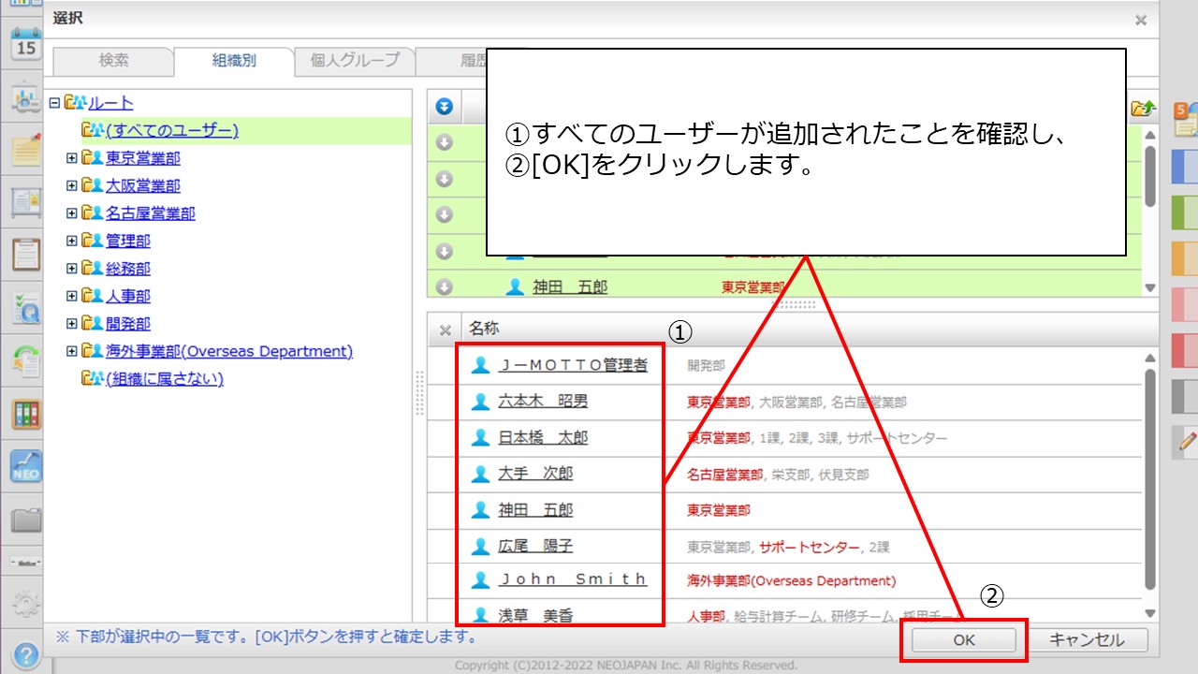The height and width of the screenshot is (674, 1198).
Task: Open the NEO chart icon in sidebar
Action: point(25,465)
